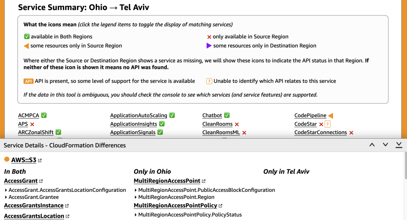Screen dimensions: 407x220
Task: Click the 'Only in Ohio' heading
Action: point(152,171)
